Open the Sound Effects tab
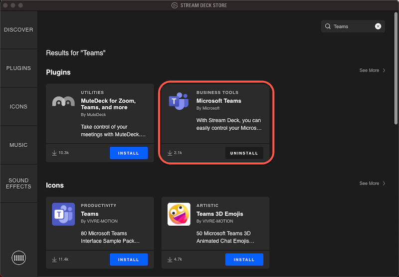 point(18,184)
